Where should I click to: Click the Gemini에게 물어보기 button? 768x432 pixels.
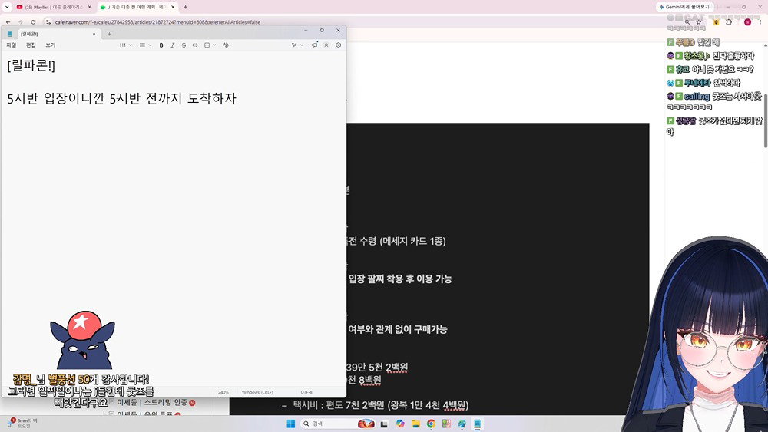(x=684, y=7)
